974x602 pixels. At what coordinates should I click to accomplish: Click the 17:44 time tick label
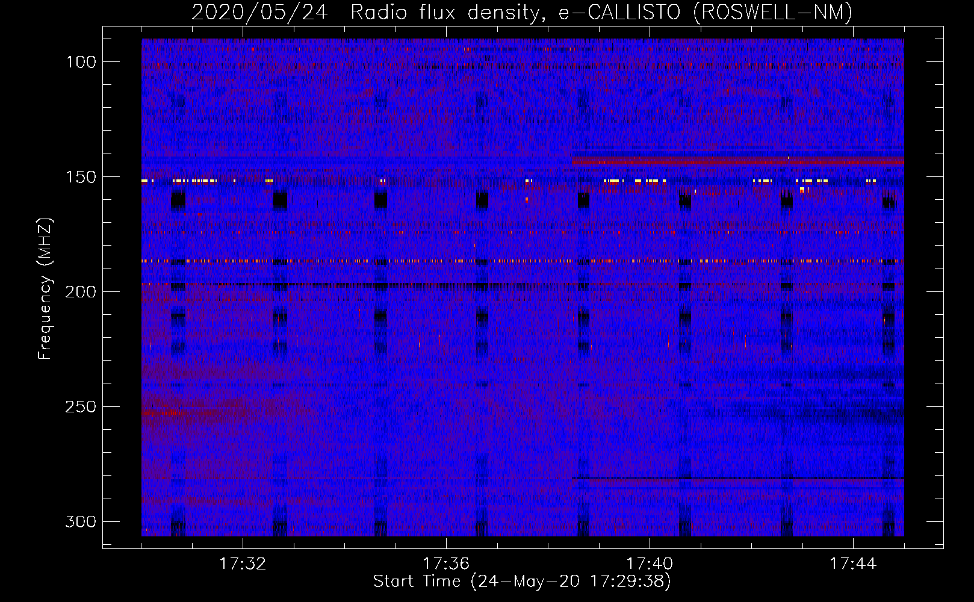[853, 564]
